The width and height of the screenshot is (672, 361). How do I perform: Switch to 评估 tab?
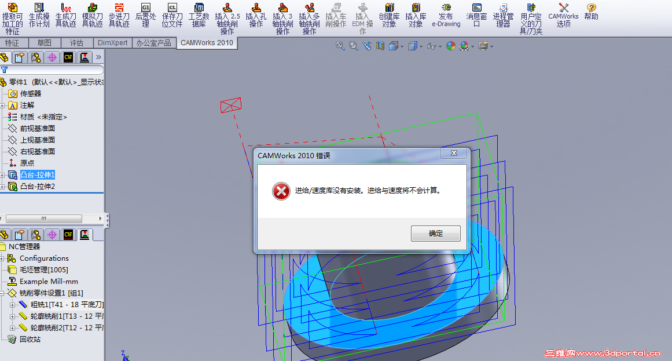77,43
